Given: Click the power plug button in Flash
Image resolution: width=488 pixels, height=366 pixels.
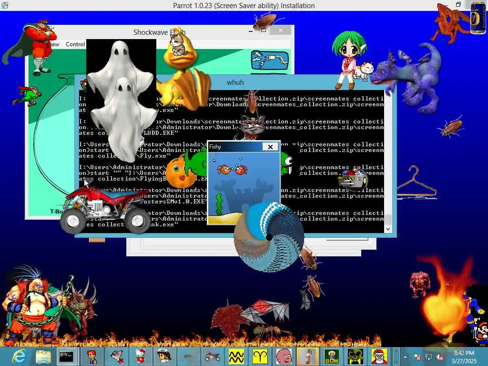Looking at the screenshot, I should click(x=270, y=60).
